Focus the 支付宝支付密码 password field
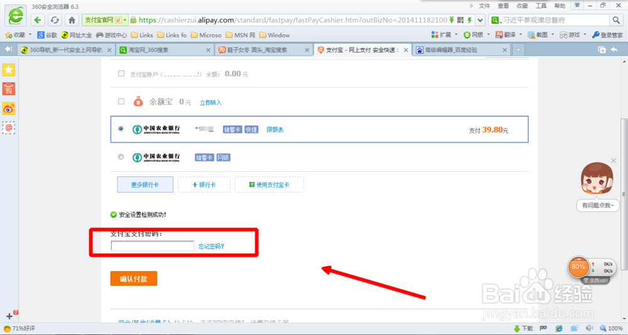This screenshot has height=335, width=628. 152,246
